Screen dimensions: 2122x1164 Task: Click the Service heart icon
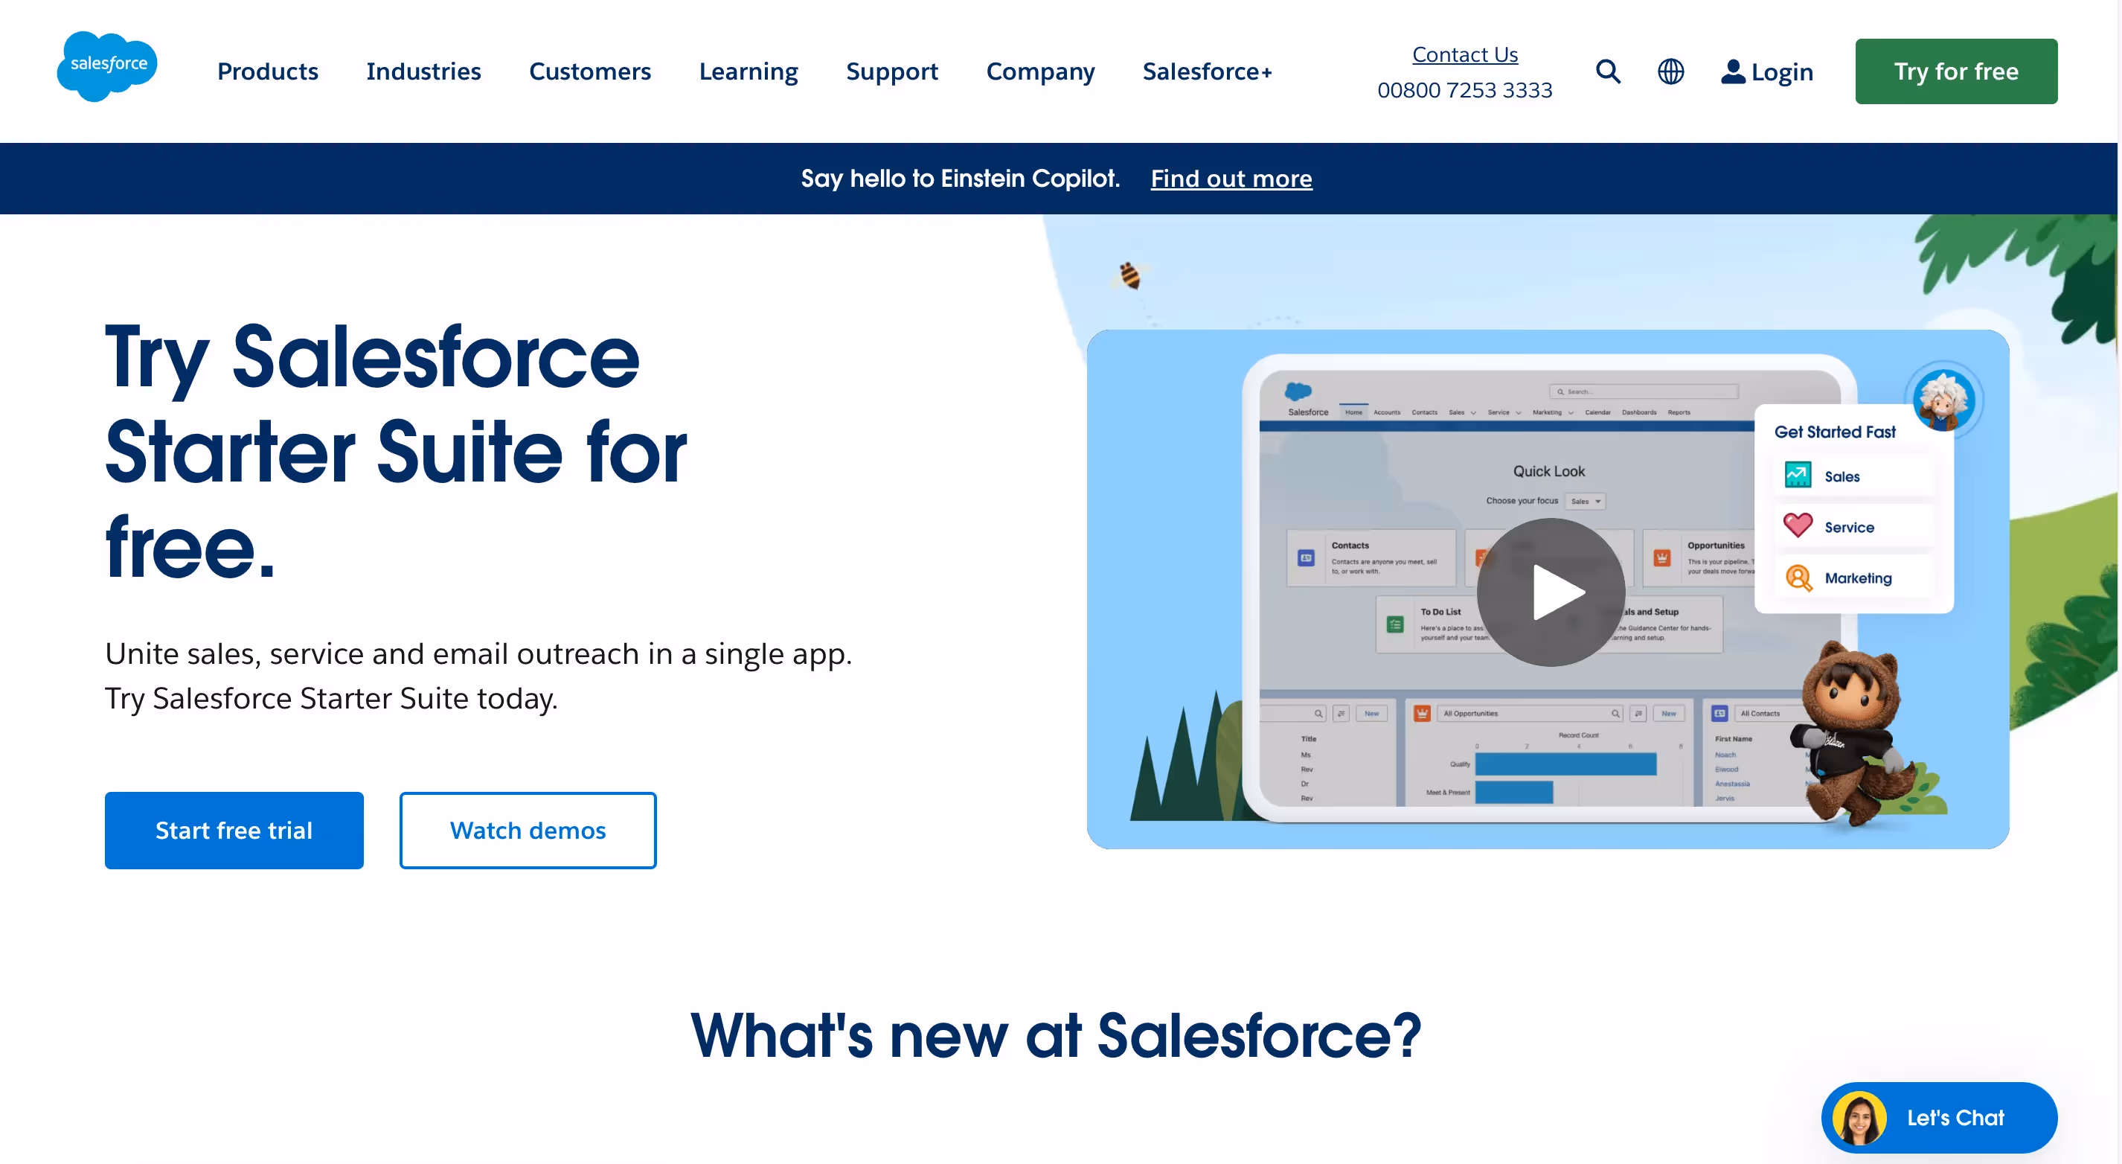pos(1798,525)
